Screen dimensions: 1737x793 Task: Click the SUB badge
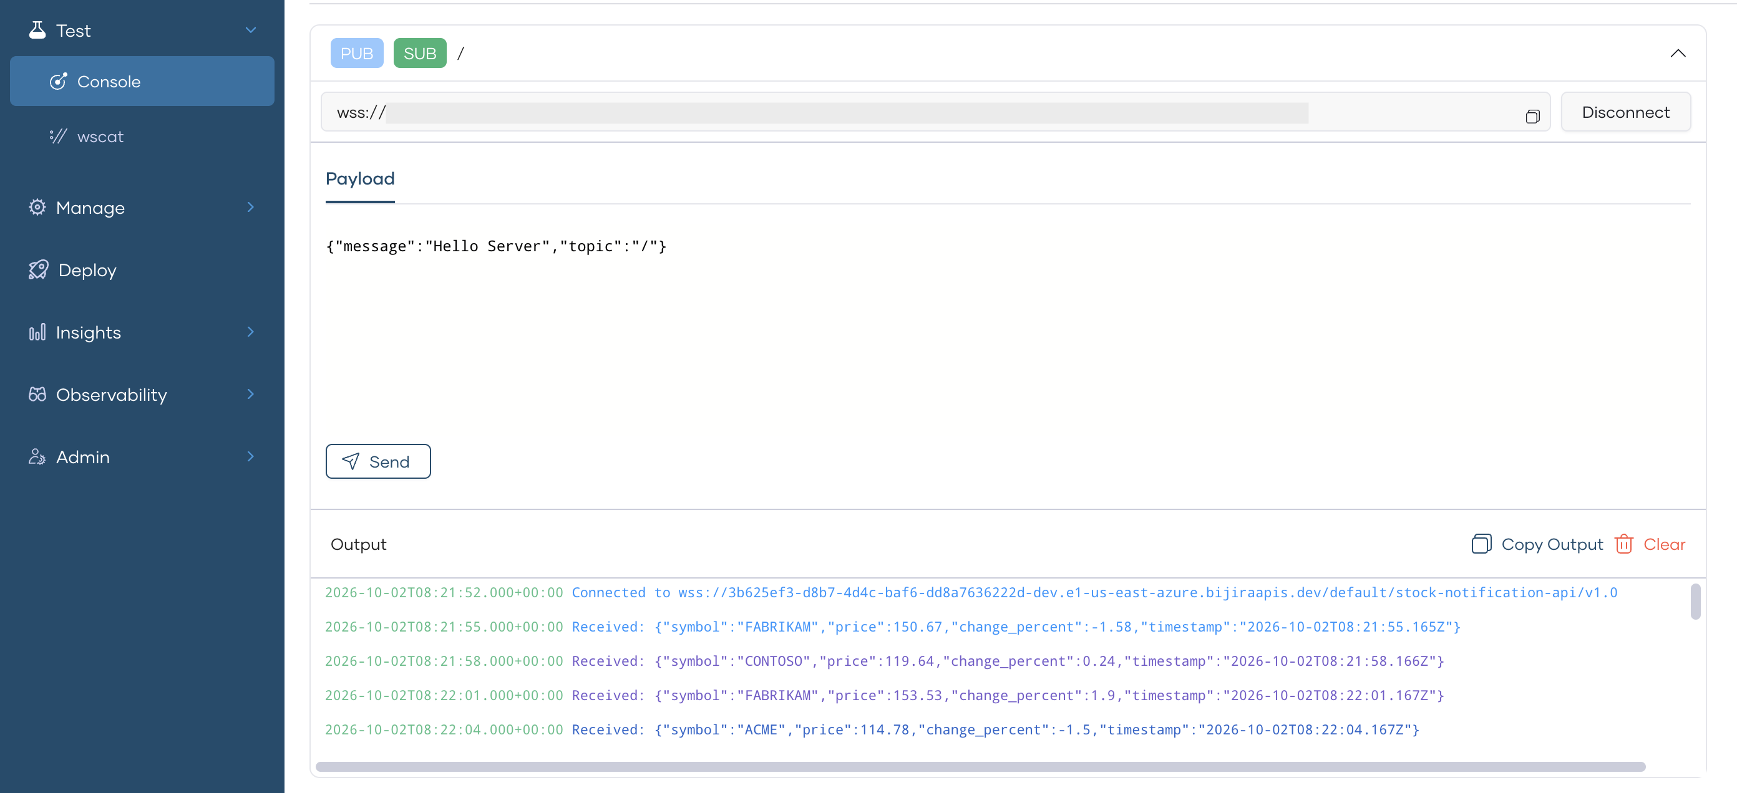click(x=420, y=53)
